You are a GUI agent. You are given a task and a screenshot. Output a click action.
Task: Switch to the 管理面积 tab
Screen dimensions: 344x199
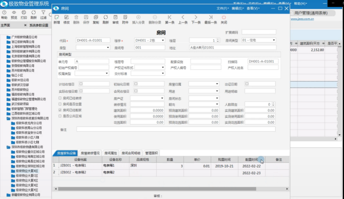click(x=151, y=153)
